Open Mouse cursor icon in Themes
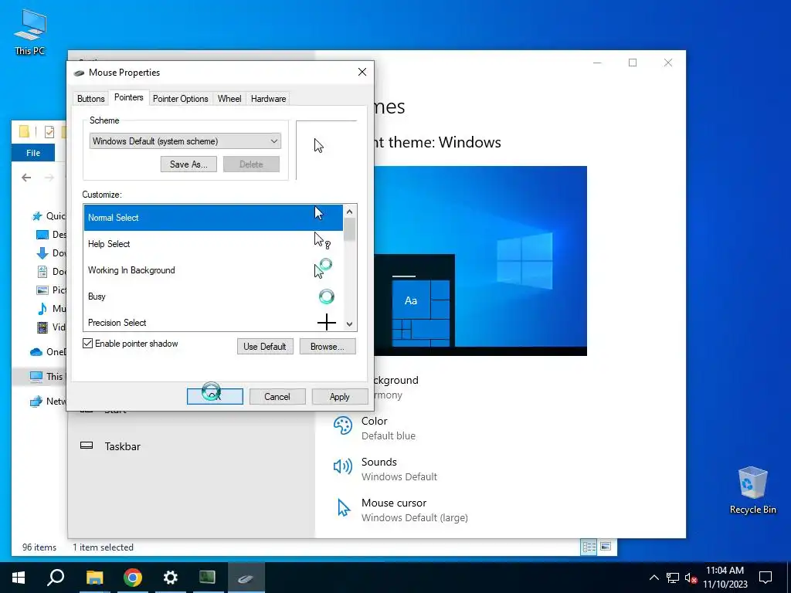Image resolution: width=791 pixels, height=593 pixels. tap(344, 508)
